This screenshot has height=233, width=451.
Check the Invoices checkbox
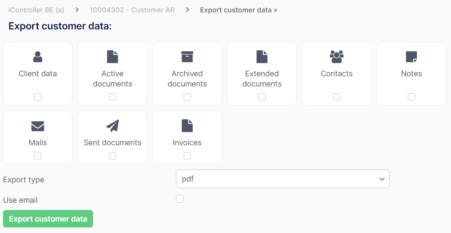(x=187, y=155)
